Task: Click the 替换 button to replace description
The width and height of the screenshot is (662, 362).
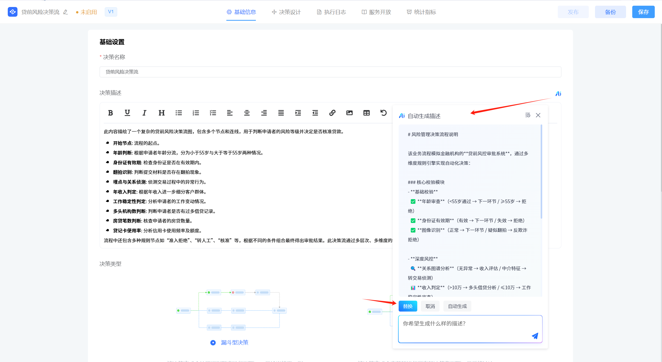Action: tap(408, 306)
